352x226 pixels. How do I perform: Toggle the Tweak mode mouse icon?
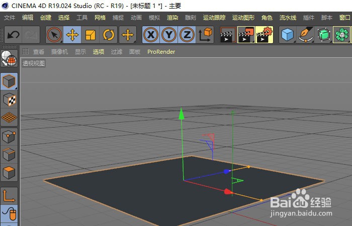tap(9, 213)
